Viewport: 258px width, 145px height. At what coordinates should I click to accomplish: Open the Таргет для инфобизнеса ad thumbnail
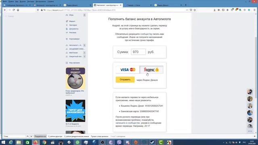click(x=75, y=111)
